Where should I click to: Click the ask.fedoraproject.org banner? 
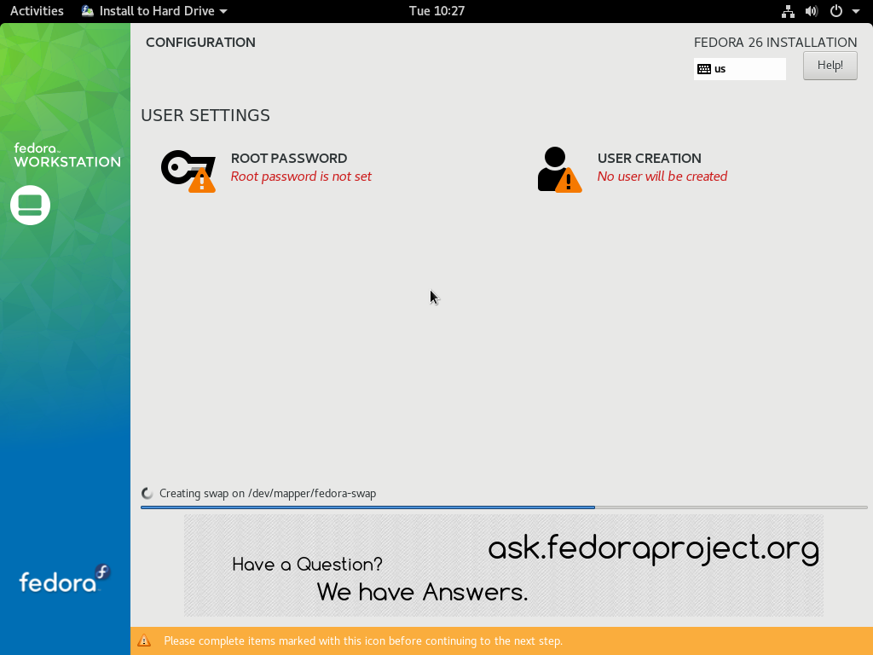click(504, 565)
